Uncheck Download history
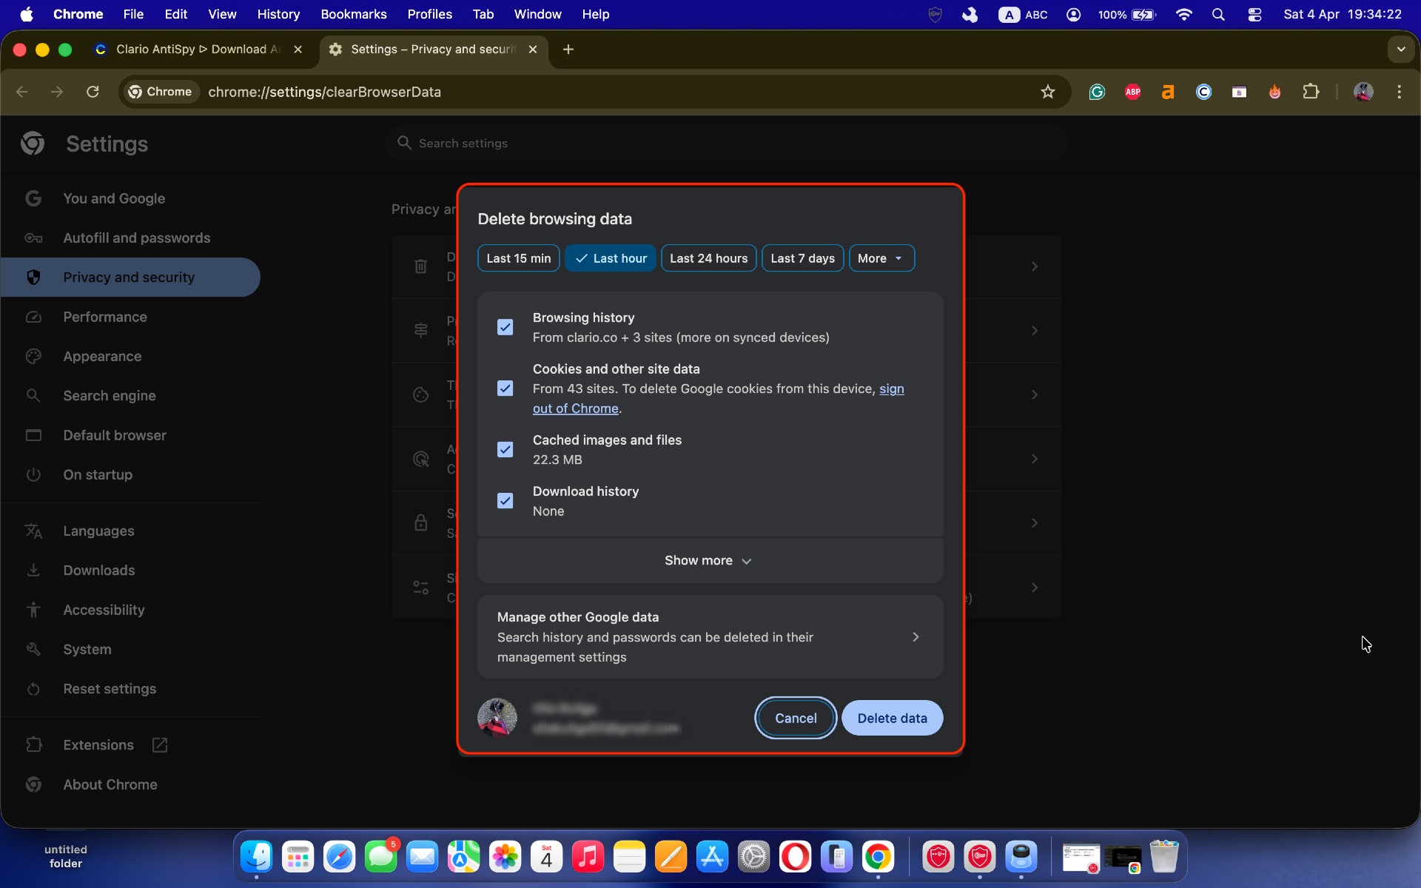This screenshot has width=1421, height=888. (x=505, y=500)
